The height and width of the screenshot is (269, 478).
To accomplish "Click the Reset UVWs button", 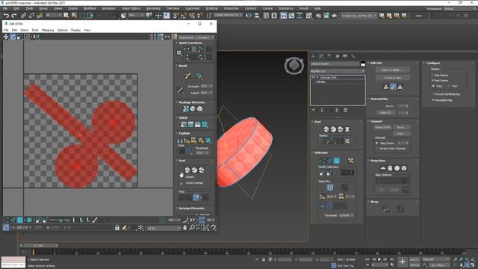I will point(382,127).
